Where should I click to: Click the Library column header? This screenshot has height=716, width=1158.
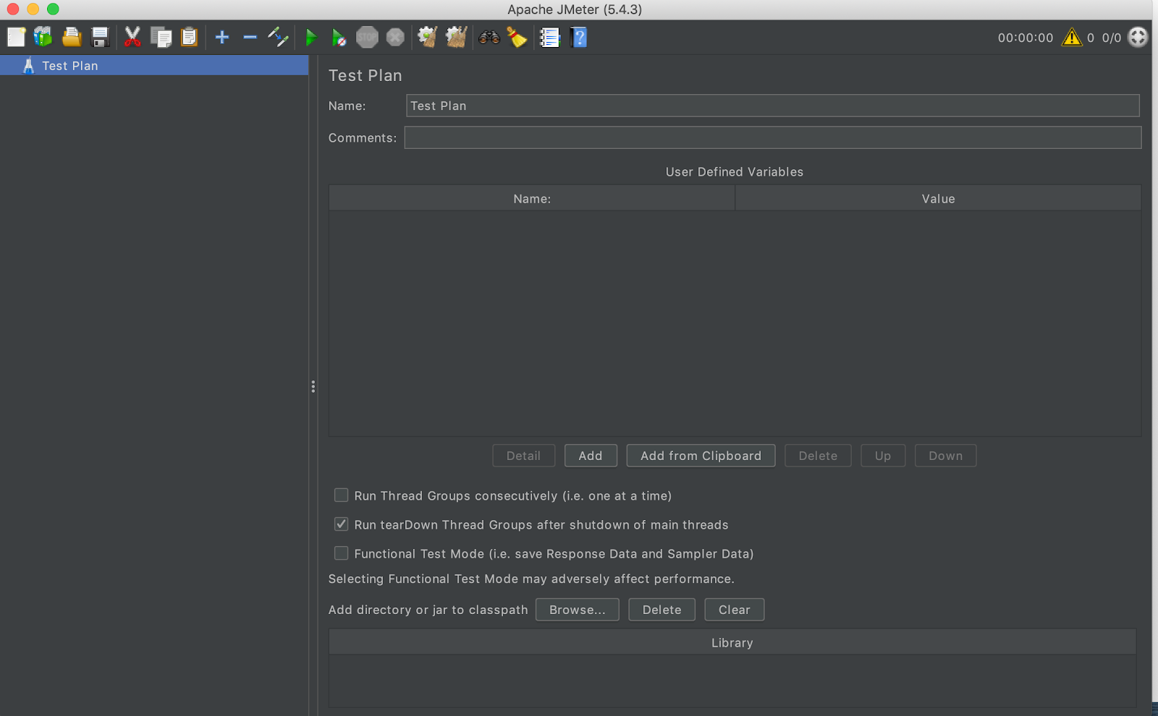point(732,642)
